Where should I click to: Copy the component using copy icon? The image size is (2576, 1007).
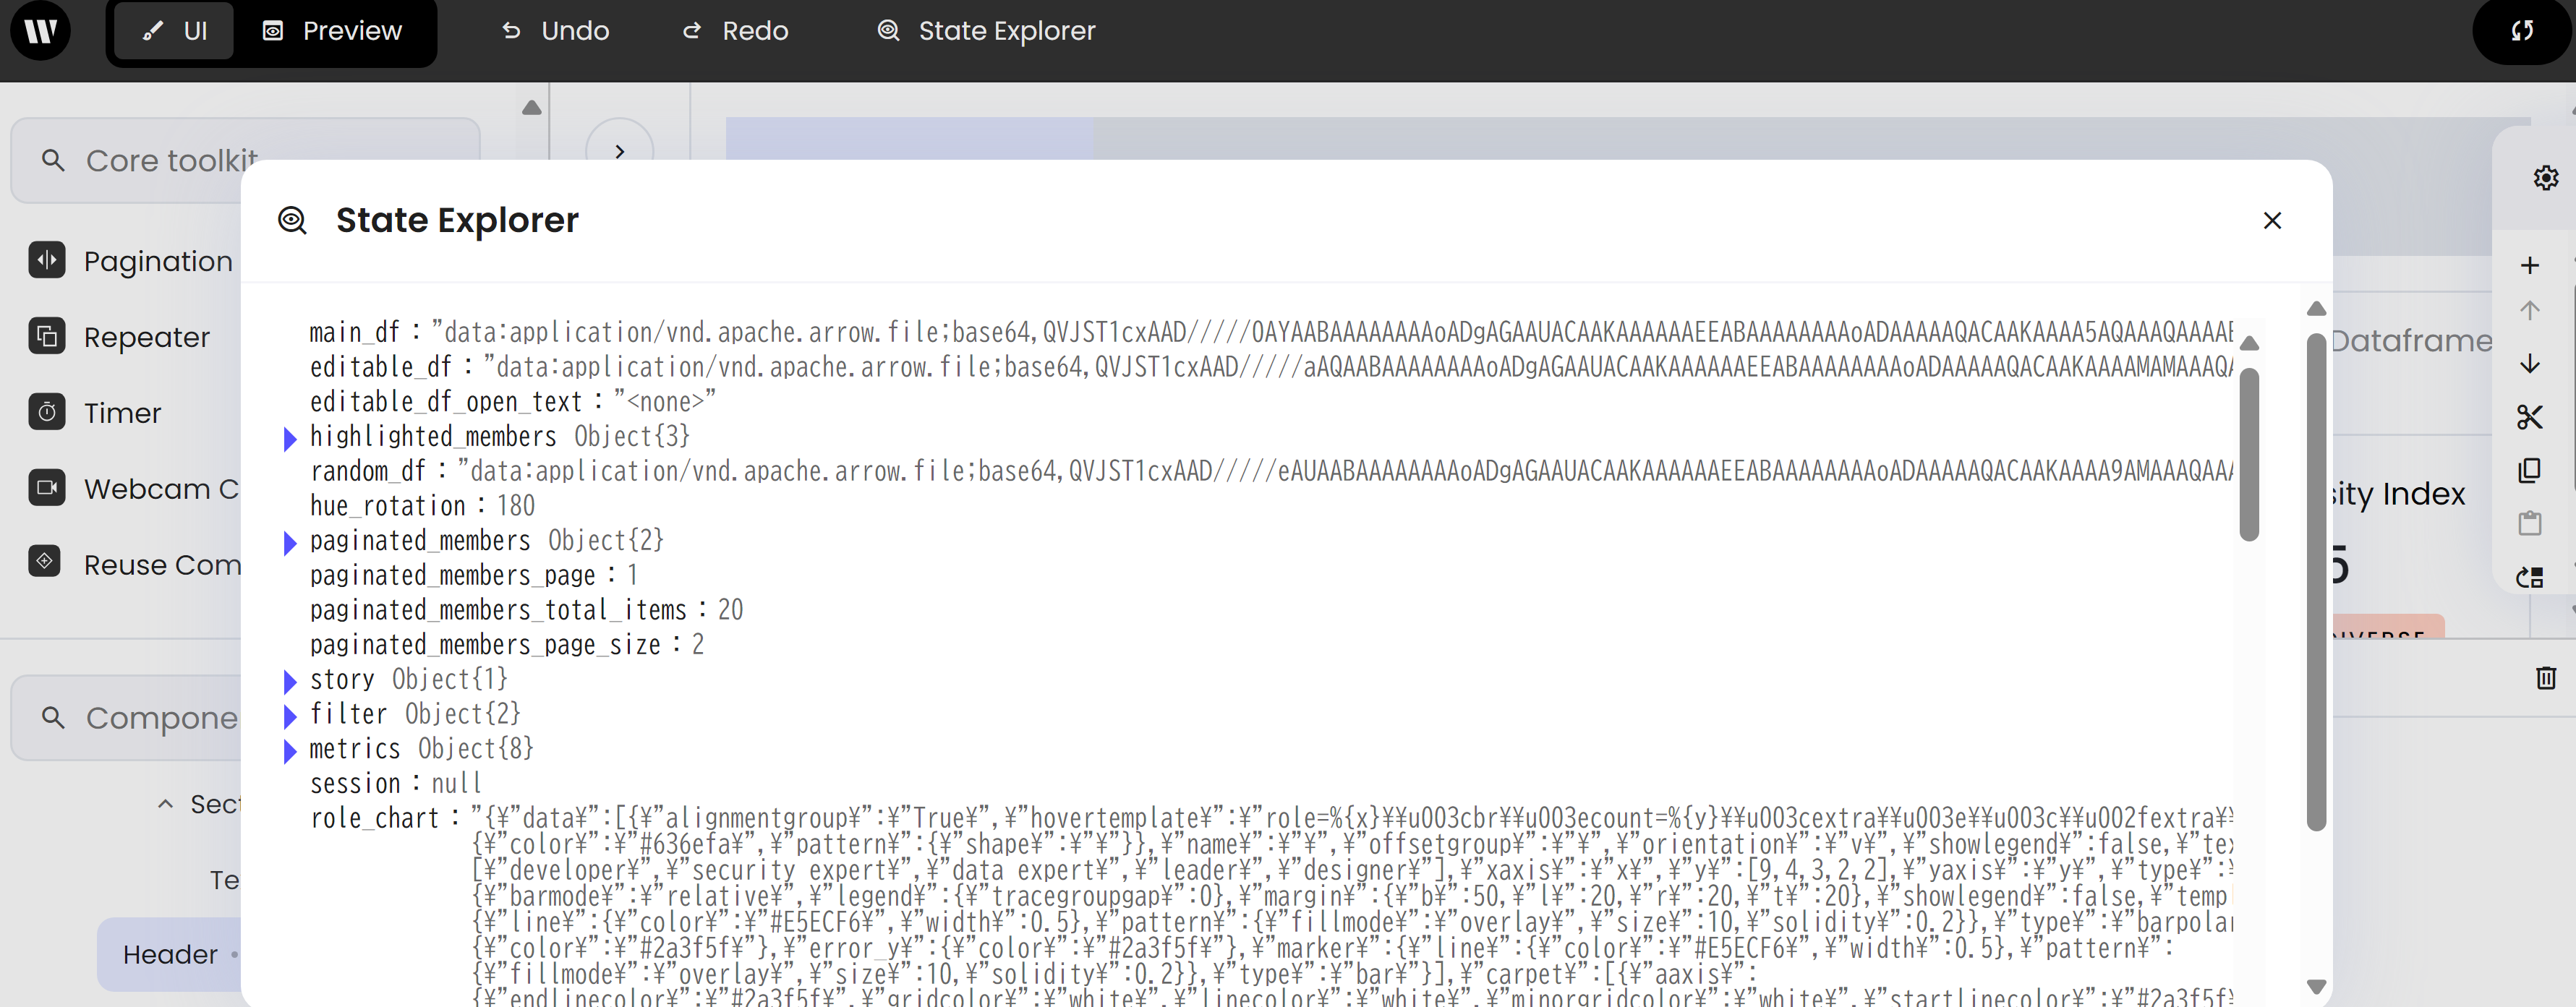click(2530, 470)
